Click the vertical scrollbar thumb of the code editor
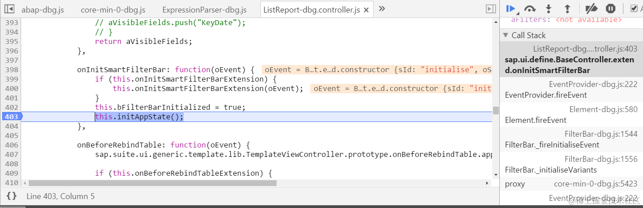The width and height of the screenshot is (643, 208). point(495,111)
